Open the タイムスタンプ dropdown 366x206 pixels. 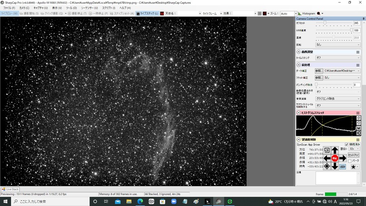click(x=338, y=58)
